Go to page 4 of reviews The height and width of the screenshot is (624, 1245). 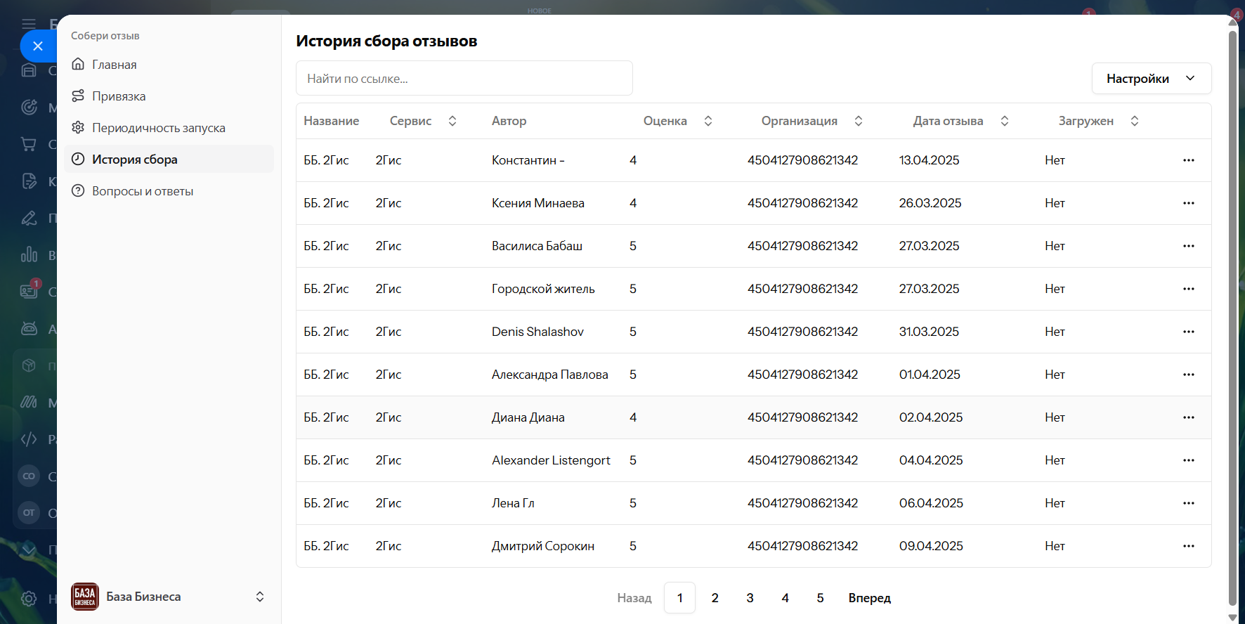point(785,598)
